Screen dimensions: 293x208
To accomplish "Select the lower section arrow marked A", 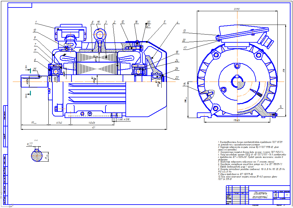I will tap(28, 95).
